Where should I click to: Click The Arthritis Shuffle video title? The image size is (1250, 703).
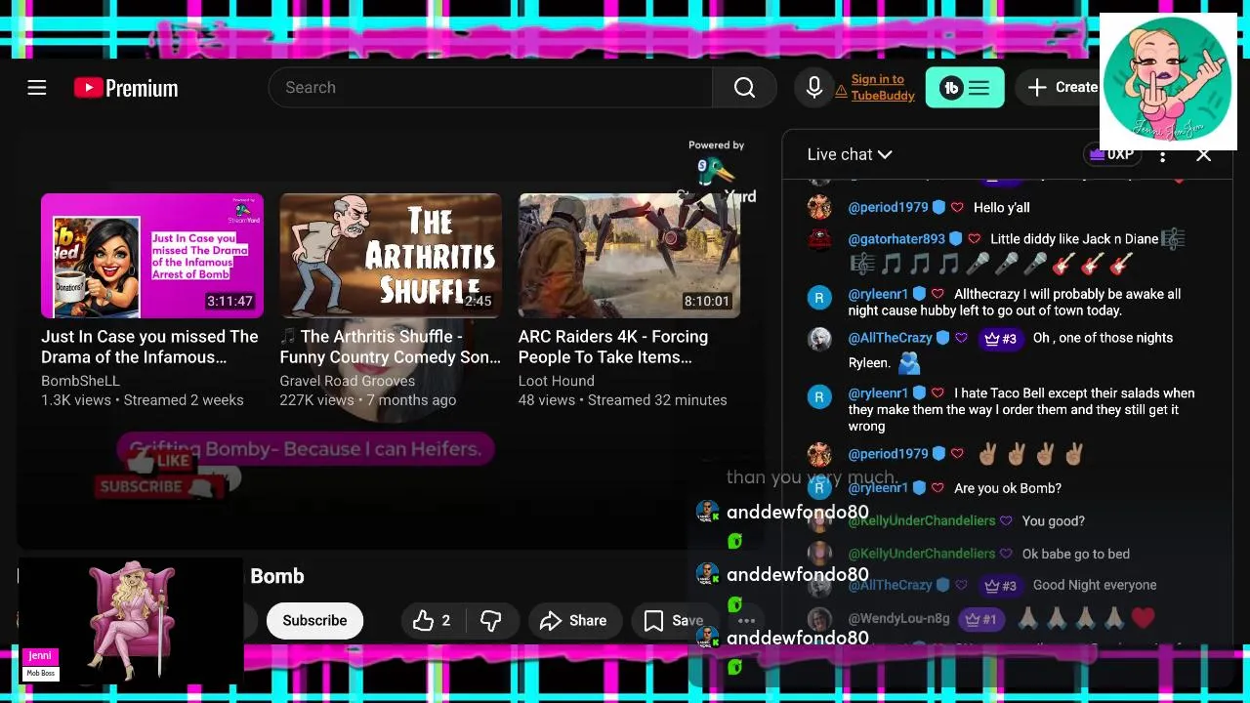[x=391, y=347]
